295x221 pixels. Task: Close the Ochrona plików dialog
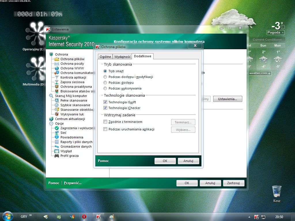point(195,46)
